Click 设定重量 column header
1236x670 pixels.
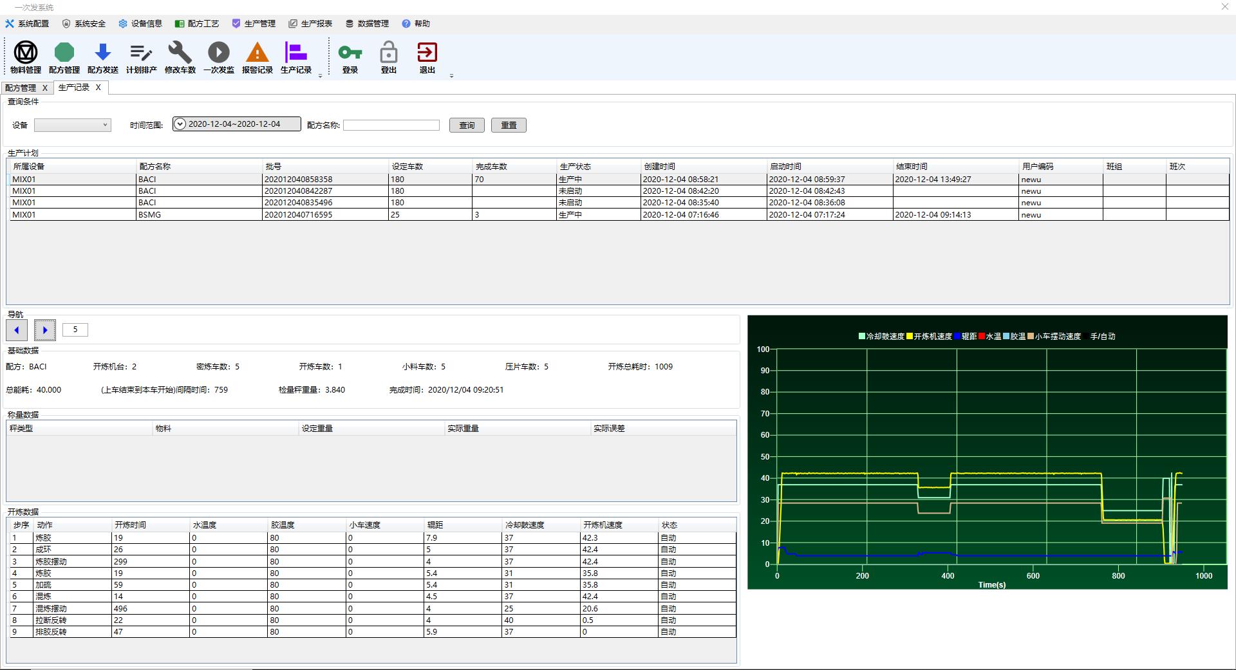click(371, 429)
